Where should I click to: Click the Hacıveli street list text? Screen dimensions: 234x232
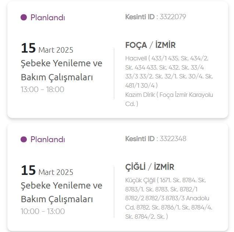point(169,72)
